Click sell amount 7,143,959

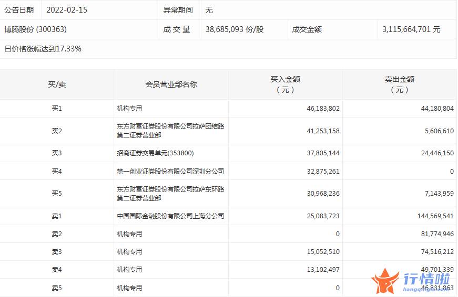[x=439, y=194]
